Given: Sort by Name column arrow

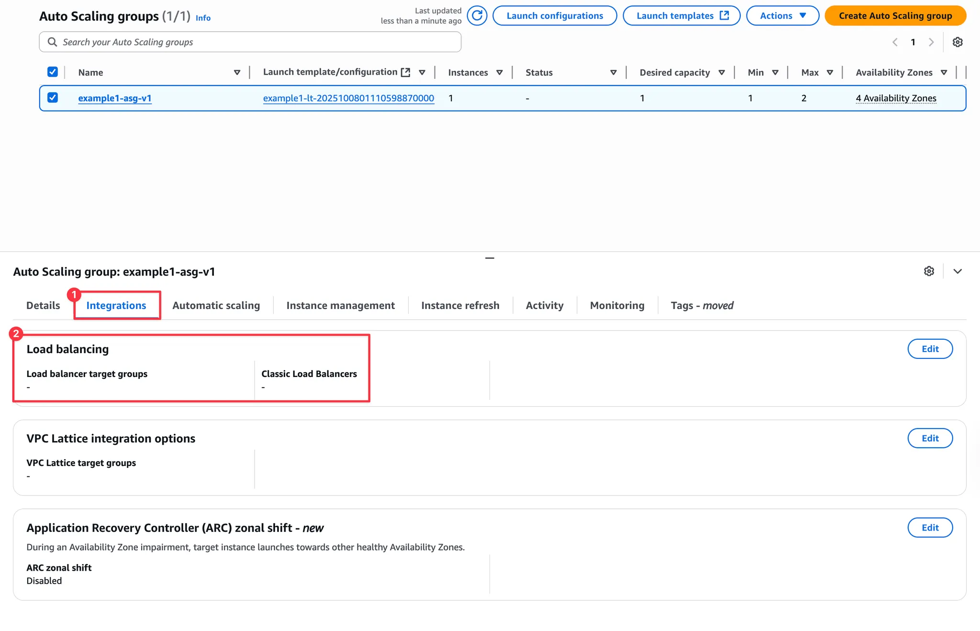Looking at the screenshot, I should point(237,73).
